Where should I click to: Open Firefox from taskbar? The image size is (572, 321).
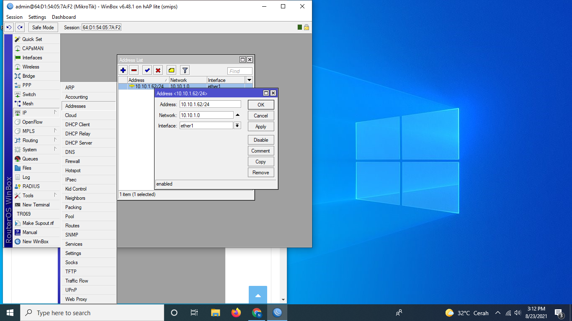pos(236,313)
